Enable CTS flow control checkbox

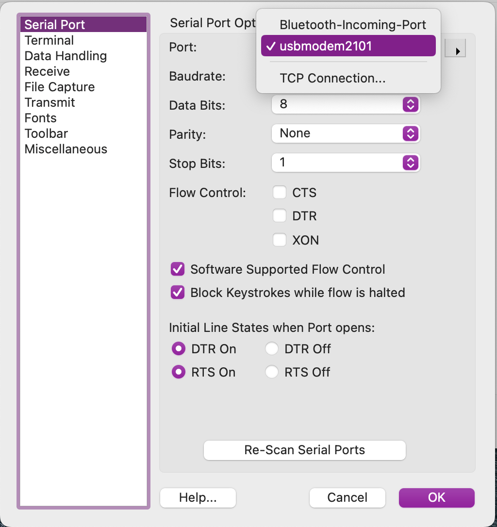coord(280,192)
